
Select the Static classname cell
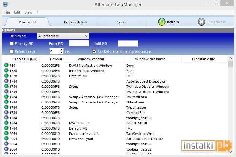[x=131, y=71]
